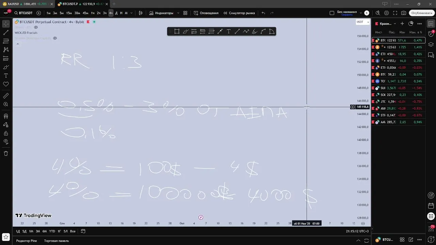Select the T text tool in floating toolbar
Image resolution: width=436 pixels, height=245 pixels.
coord(229,32)
